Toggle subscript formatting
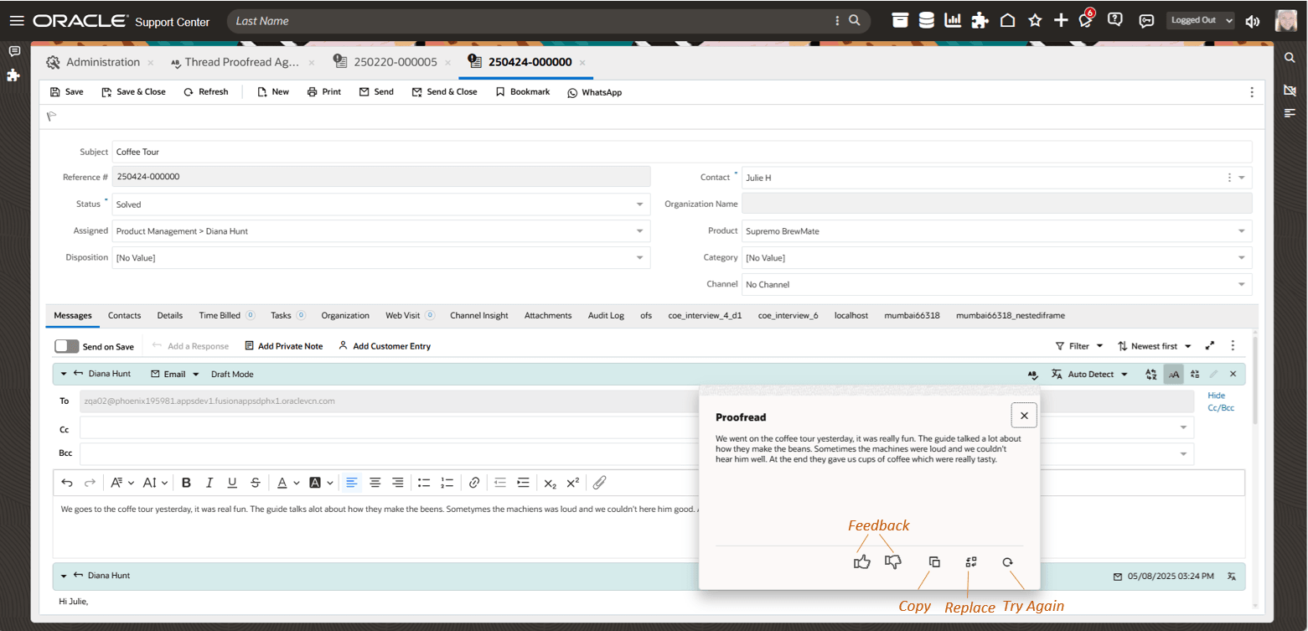The width and height of the screenshot is (1308, 631). click(x=550, y=483)
